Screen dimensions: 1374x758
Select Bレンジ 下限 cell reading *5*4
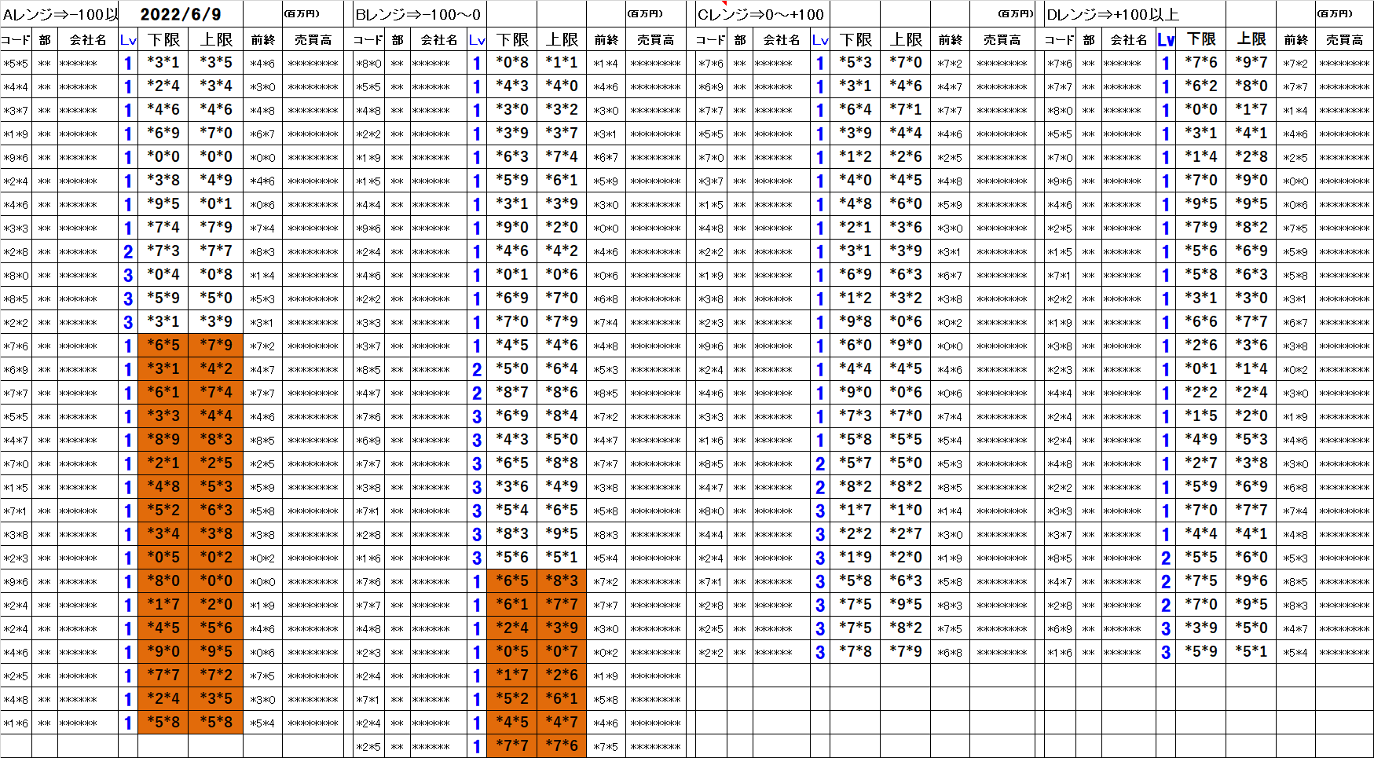click(512, 510)
